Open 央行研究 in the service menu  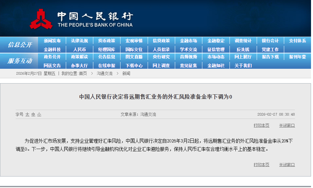[x=161, y=57]
